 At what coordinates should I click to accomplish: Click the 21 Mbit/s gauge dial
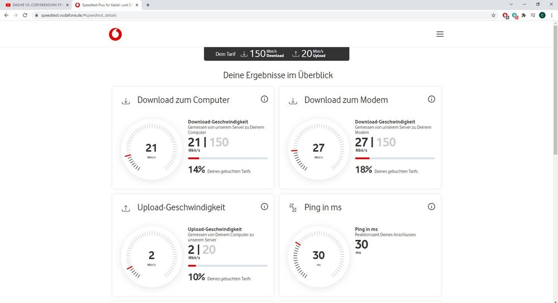click(x=151, y=149)
